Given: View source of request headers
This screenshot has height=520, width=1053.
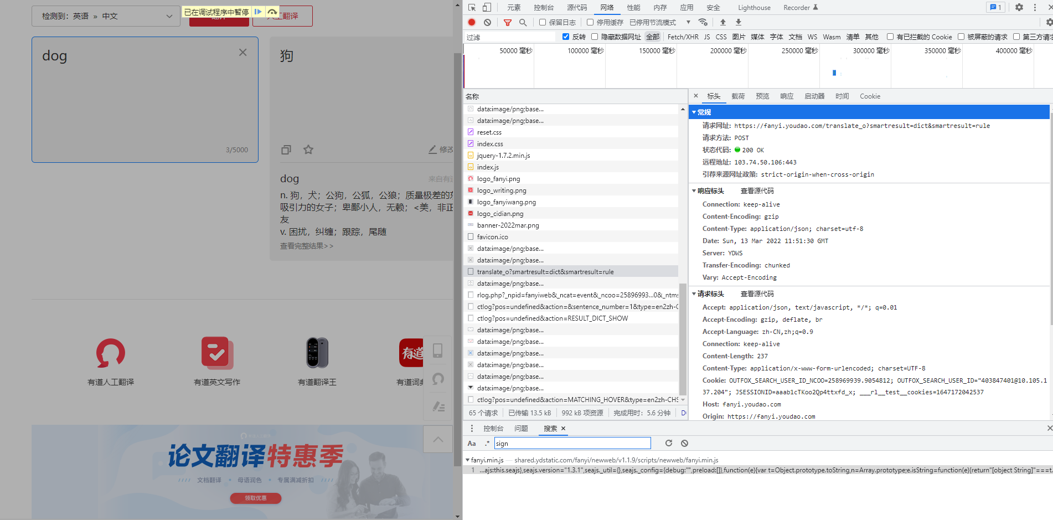Looking at the screenshot, I should [757, 294].
